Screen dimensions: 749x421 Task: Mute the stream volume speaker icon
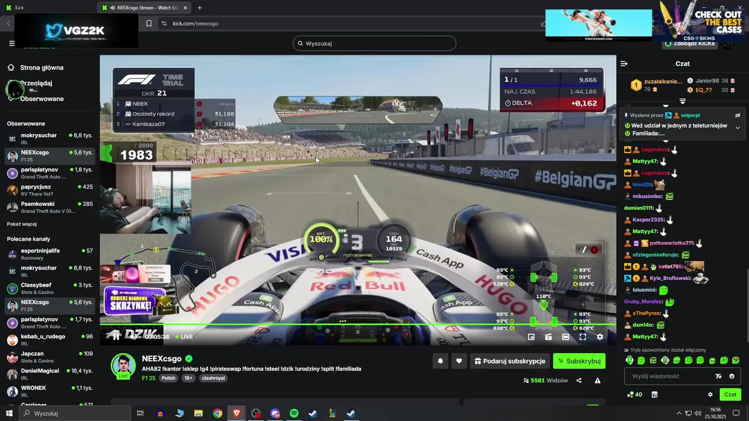133,336
